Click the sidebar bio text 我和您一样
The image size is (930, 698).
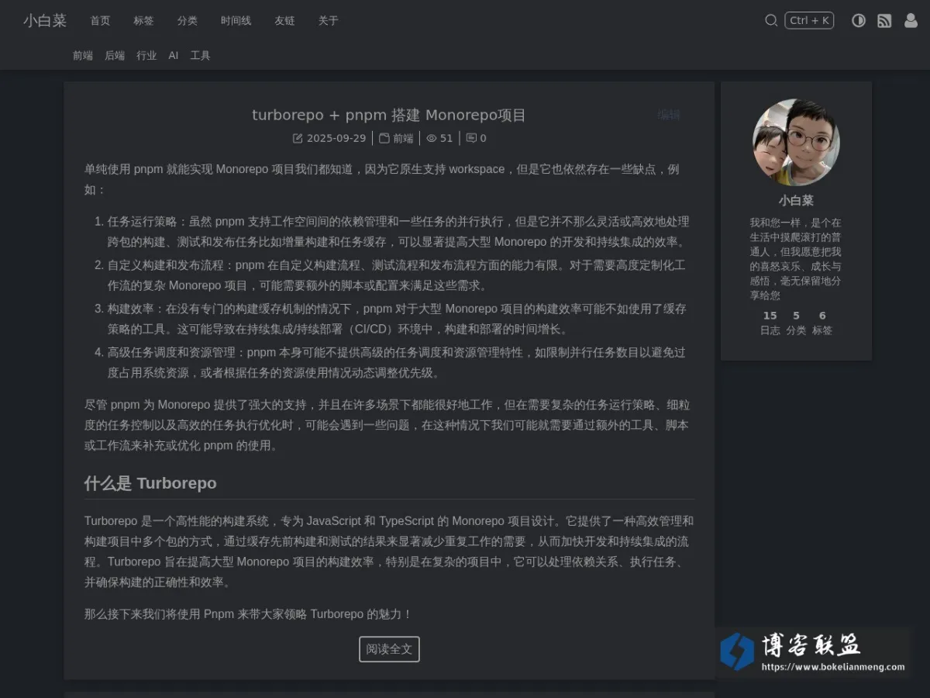click(x=796, y=258)
